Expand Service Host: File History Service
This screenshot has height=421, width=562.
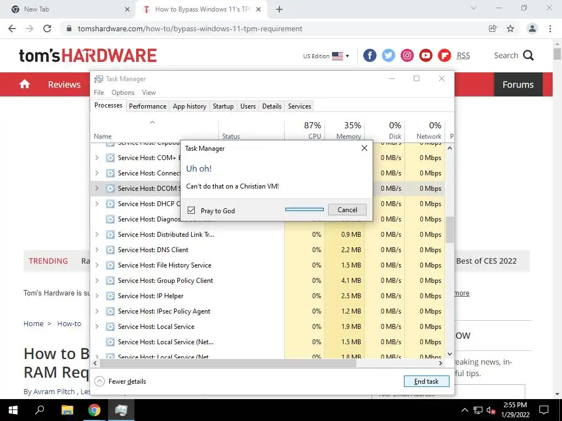point(97,265)
